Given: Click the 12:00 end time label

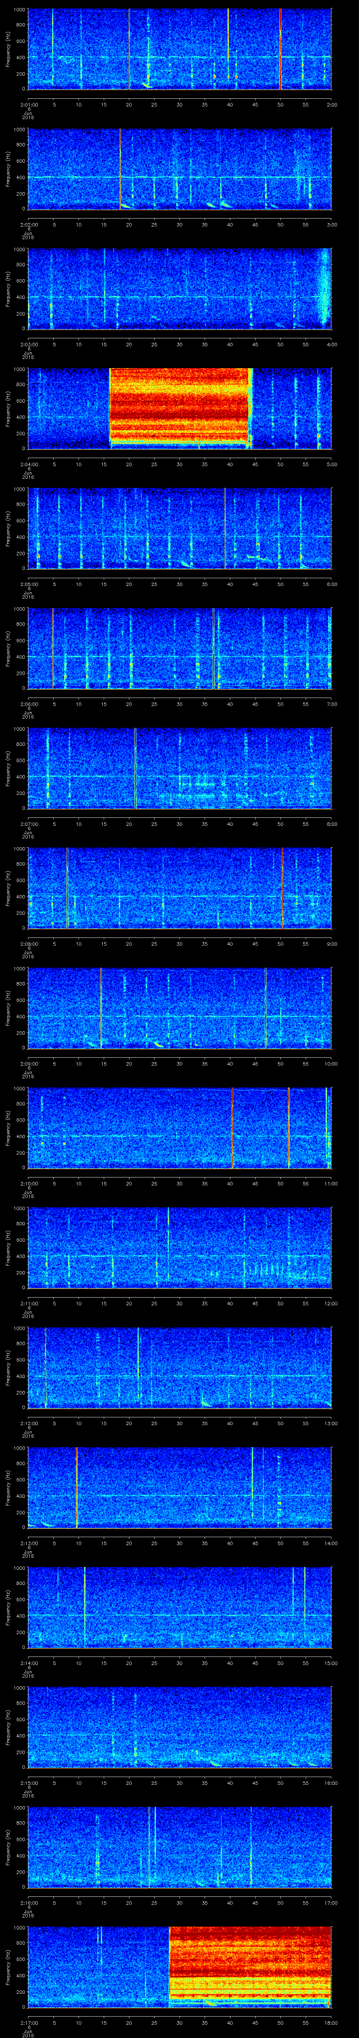Looking at the screenshot, I should (331, 1303).
